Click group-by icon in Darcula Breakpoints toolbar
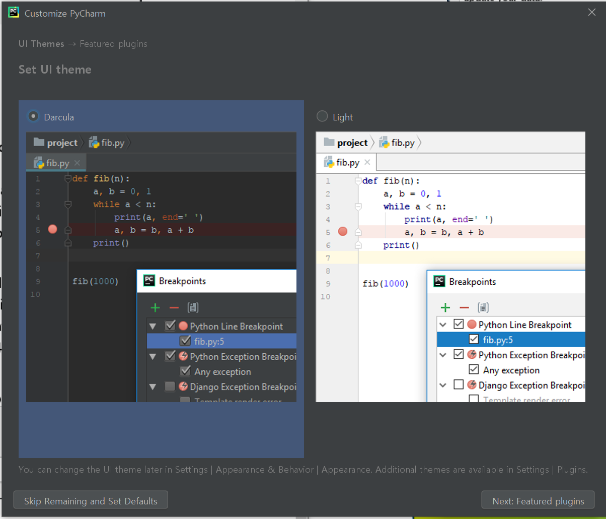The width and height of the screenshot is (606, 519). click(x=193, y=307)
